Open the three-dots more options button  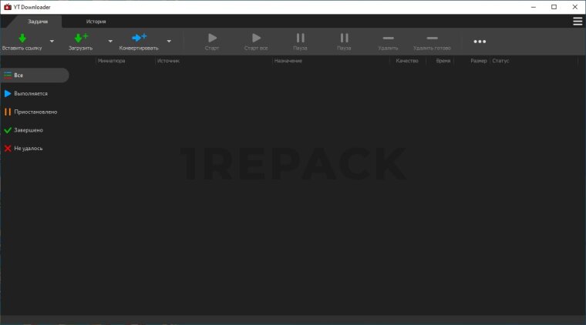point(480,42)
